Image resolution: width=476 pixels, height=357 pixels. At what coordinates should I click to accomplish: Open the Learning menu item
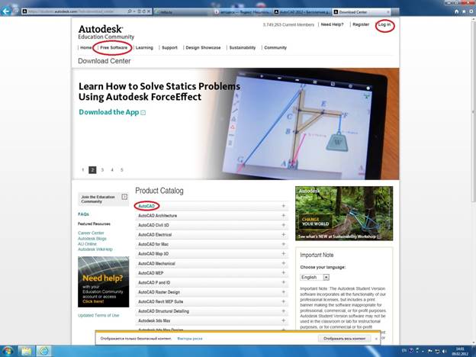click(x=144, y=47)
